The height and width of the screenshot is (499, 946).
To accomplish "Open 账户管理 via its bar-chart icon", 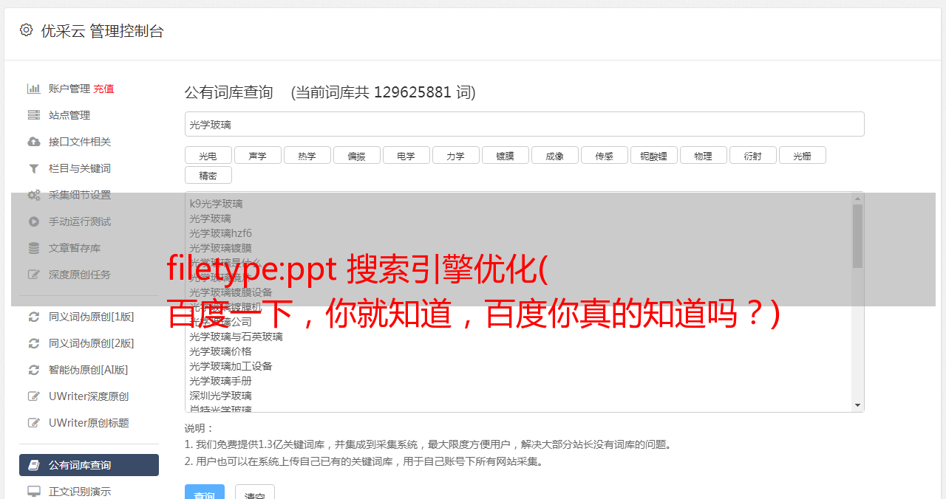I will [x=34, y=89].
